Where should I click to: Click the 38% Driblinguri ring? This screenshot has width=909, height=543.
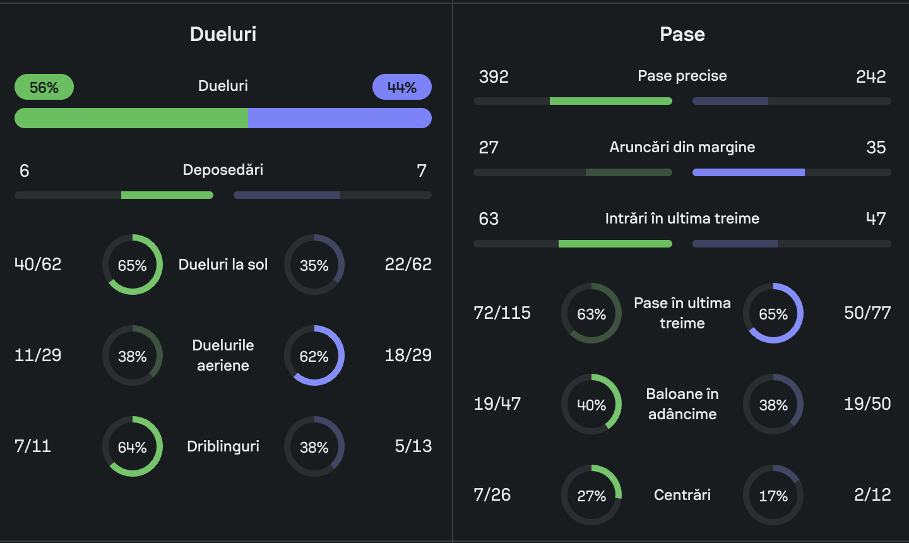coord(314,446)
